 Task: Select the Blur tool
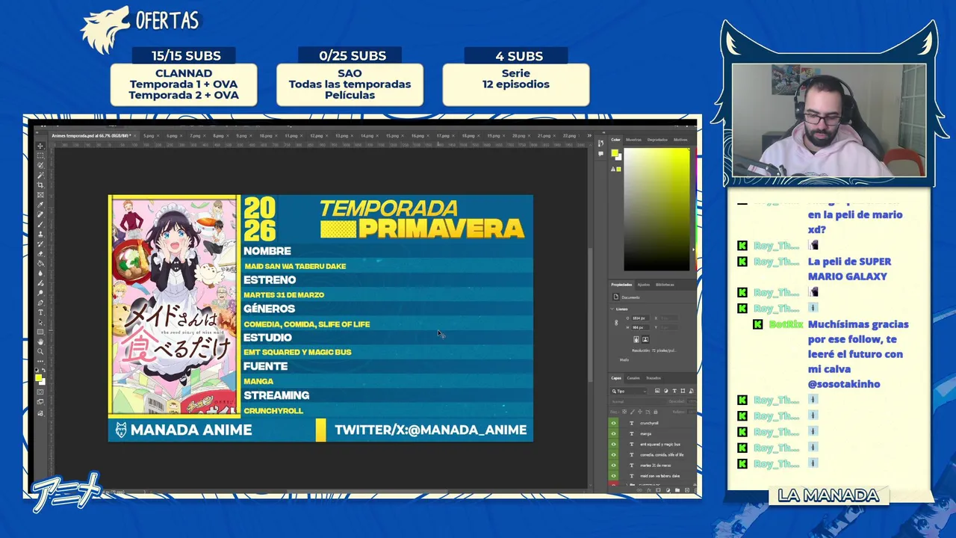[40, 274]
